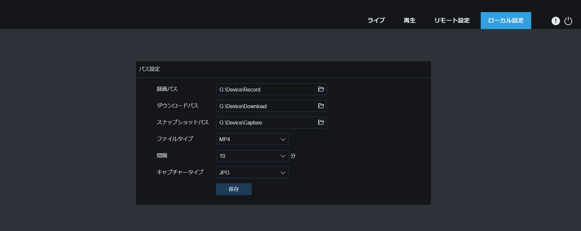Expand the ファイルタイプ dropdown showing MP4

(252, 139)
